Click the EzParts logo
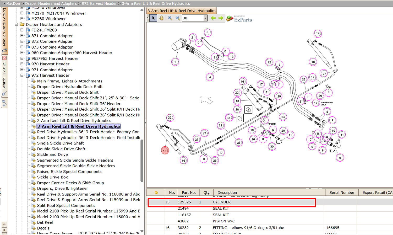Screen dimensions: 393x235 click(239, 19)
